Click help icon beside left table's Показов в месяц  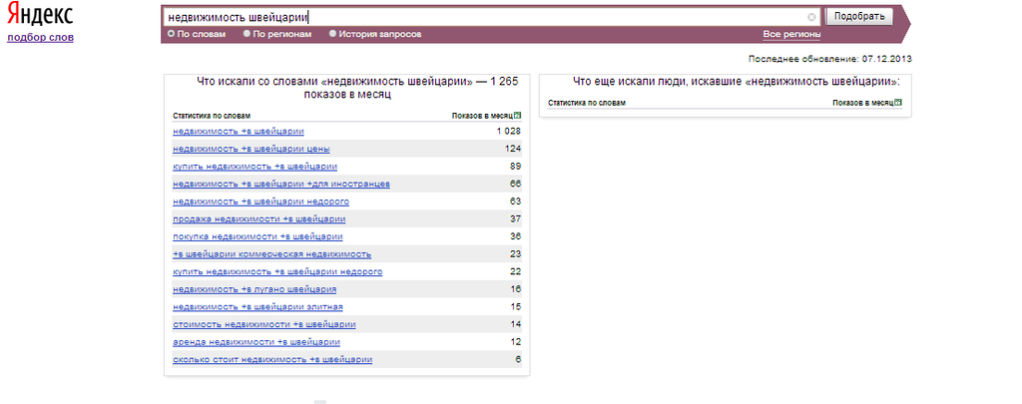(x=518, y=116)
